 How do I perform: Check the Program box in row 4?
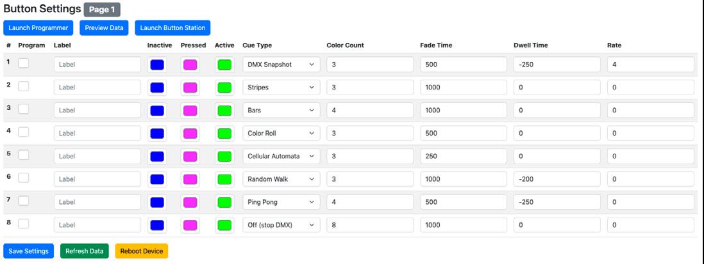coord(24,132)
